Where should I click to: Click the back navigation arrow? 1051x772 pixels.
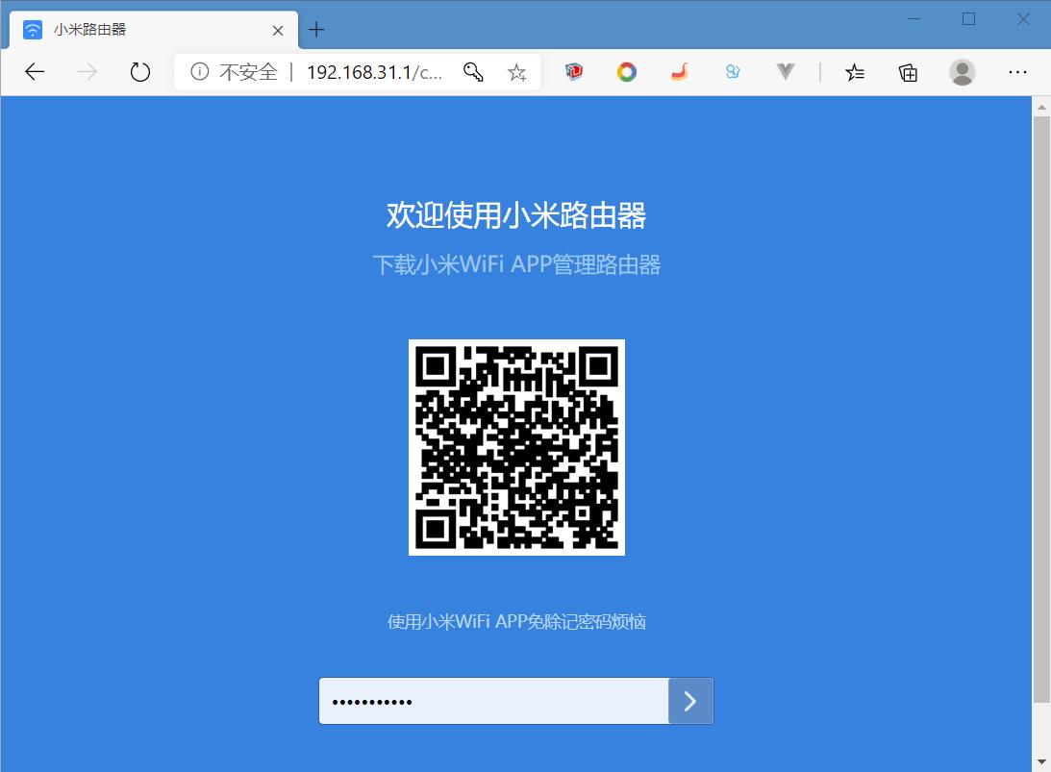click(34, 71)
